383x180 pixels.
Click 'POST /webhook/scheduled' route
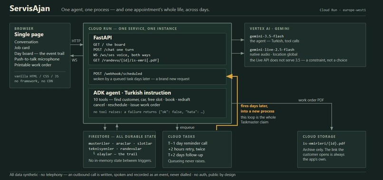tap(117, 73)
